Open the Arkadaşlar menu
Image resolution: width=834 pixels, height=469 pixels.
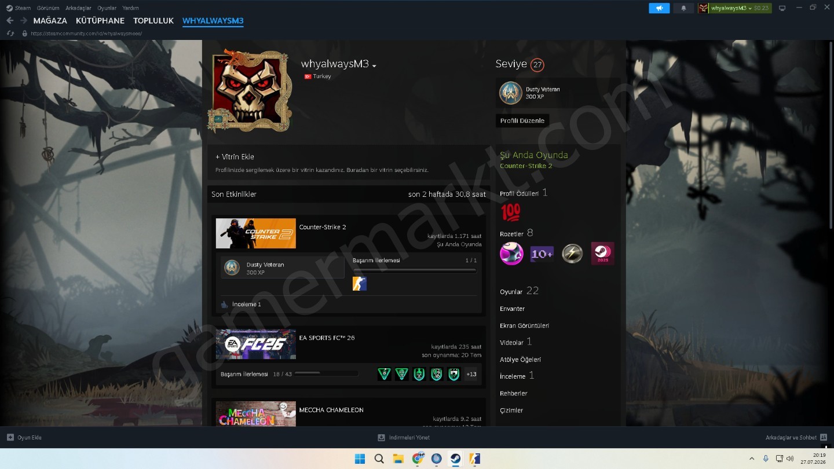pyautogui.click(x=78, y=8)
